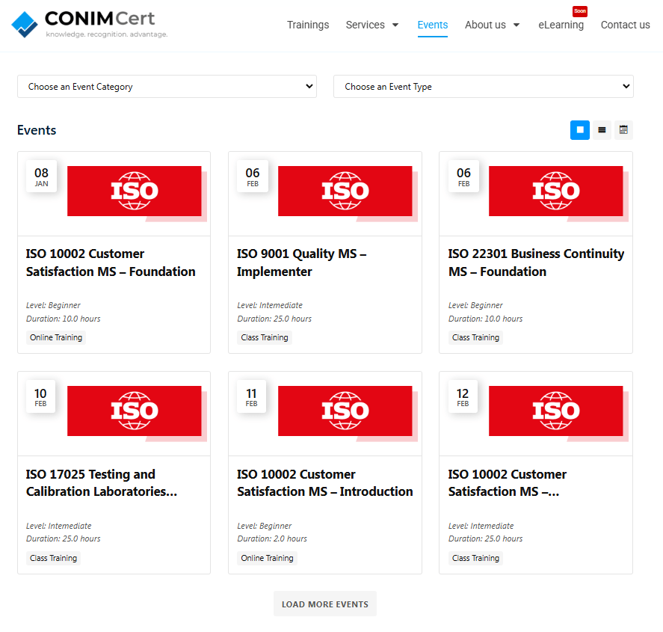Click the 11 FEB date badge

(x=252, y=396)
